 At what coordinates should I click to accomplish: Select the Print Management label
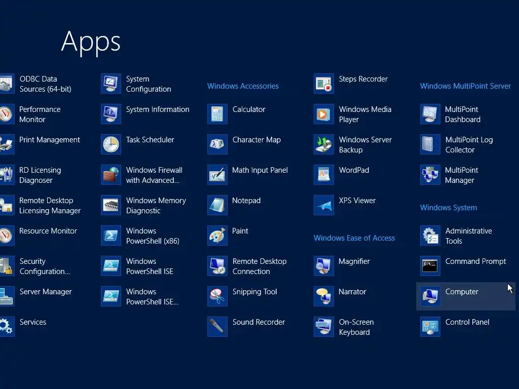coord(50,140)
